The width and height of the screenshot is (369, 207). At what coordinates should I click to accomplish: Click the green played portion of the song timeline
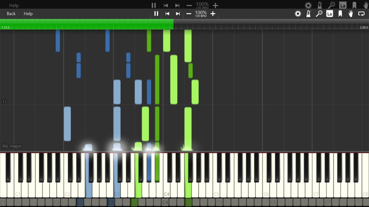tap(86, 24)
